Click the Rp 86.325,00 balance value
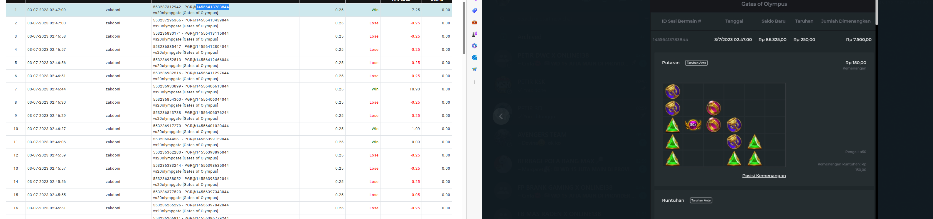 (x=772, y=39)
